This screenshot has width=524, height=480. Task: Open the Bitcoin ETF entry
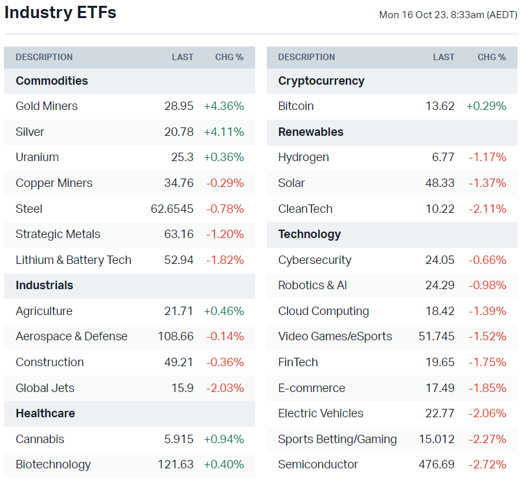pyautogui.click(x=296, y=106)
